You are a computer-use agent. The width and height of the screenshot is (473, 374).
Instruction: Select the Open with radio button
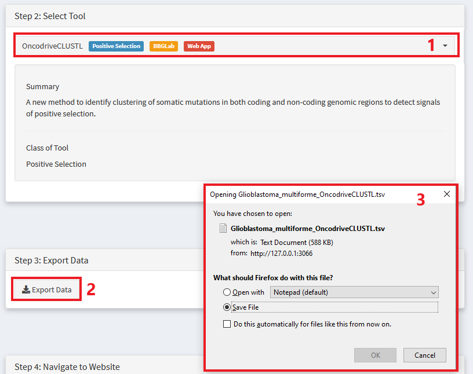pos(227,292)
